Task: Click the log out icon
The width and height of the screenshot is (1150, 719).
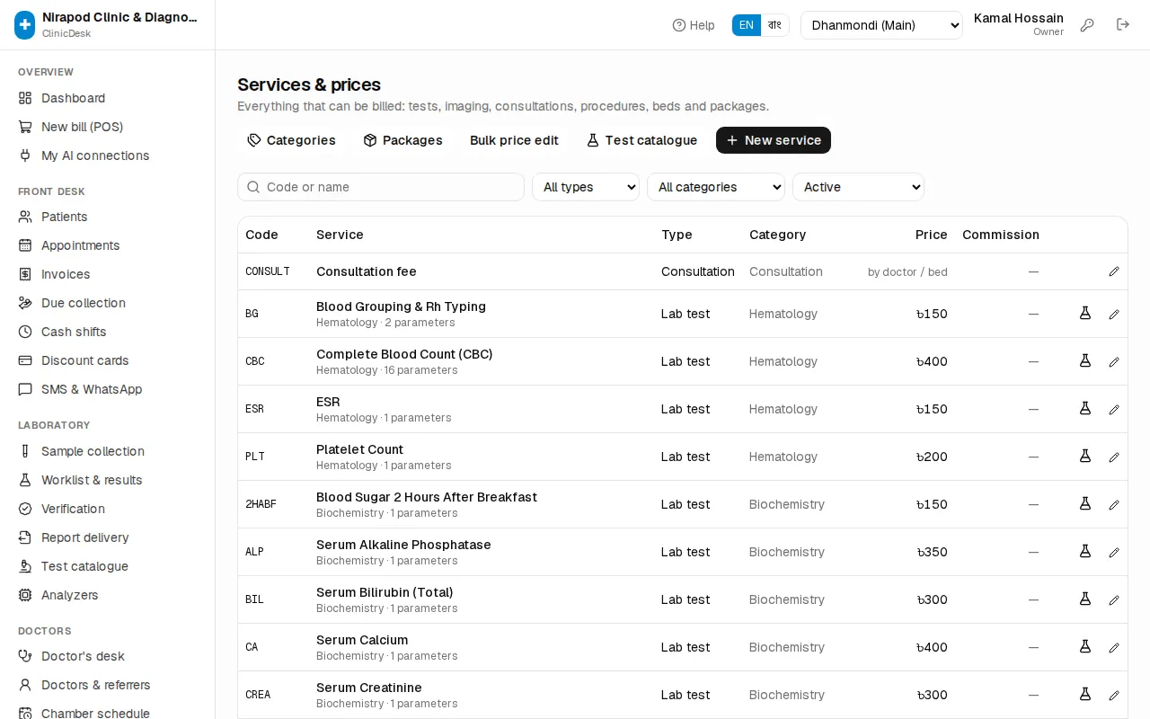Action: [x=1123, y=25]
